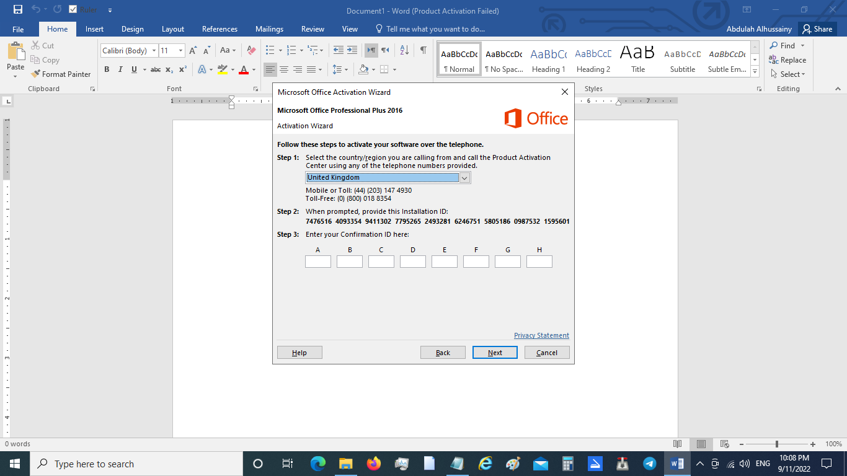847x476 pixels.
Task: Justify text icon
Action: pyautogui.click(x=311, y=69)
